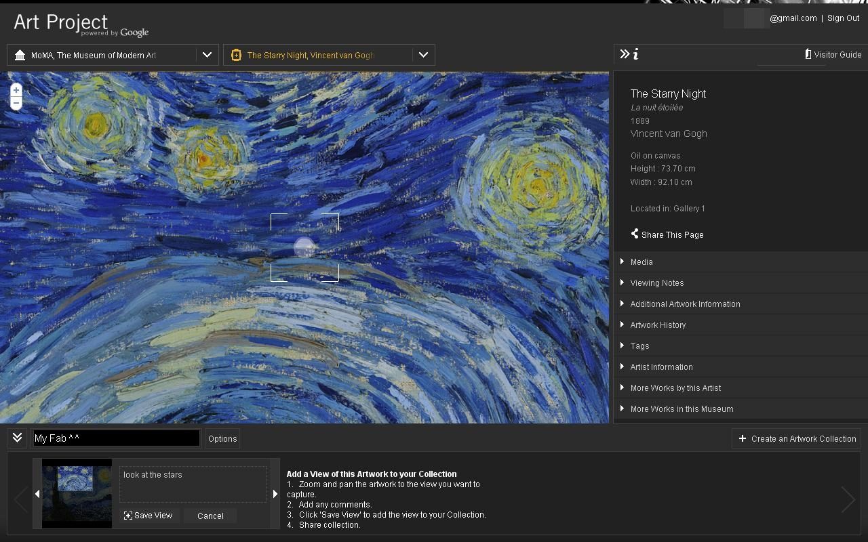The image size is (868, 542).
Task: Click the Save View button
Action: [x=149, y=516]
